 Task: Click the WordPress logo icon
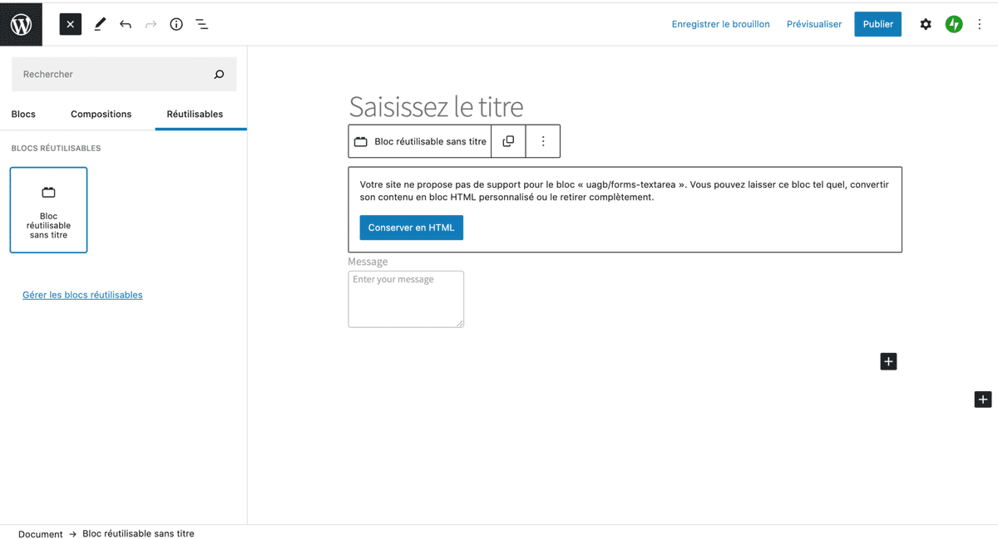(x=21, y=24)
